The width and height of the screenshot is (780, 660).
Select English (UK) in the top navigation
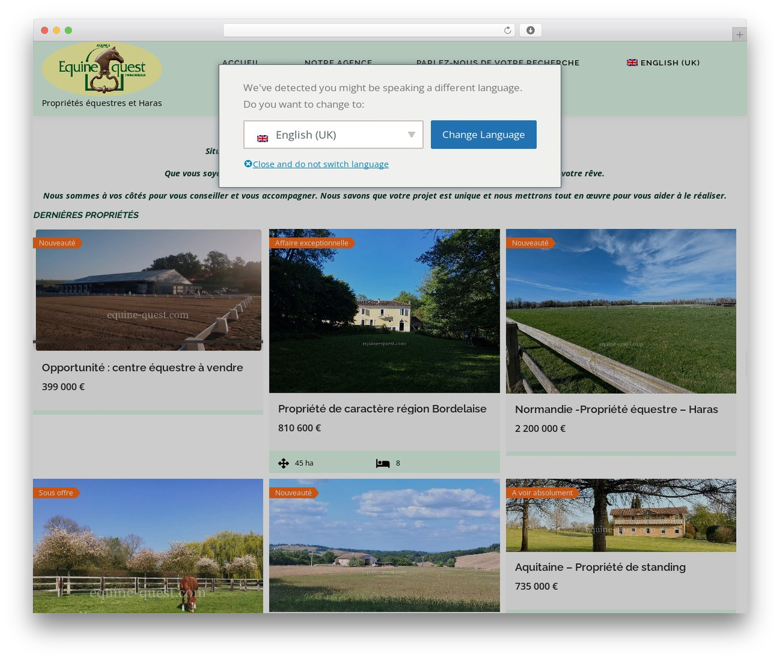663,63
